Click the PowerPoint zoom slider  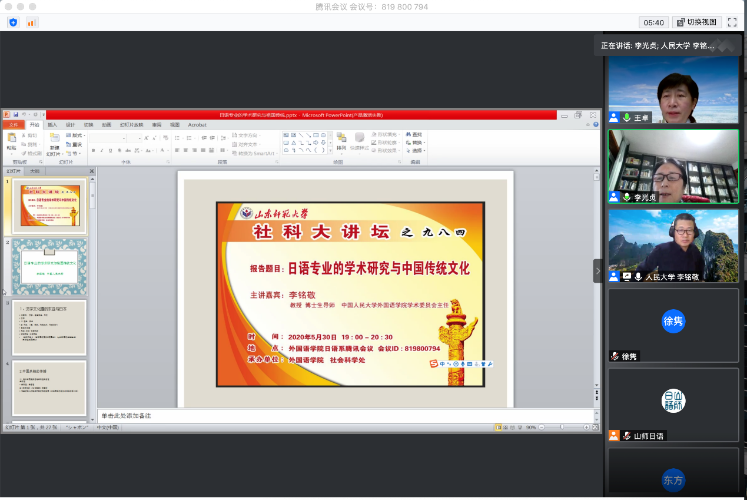562,427
